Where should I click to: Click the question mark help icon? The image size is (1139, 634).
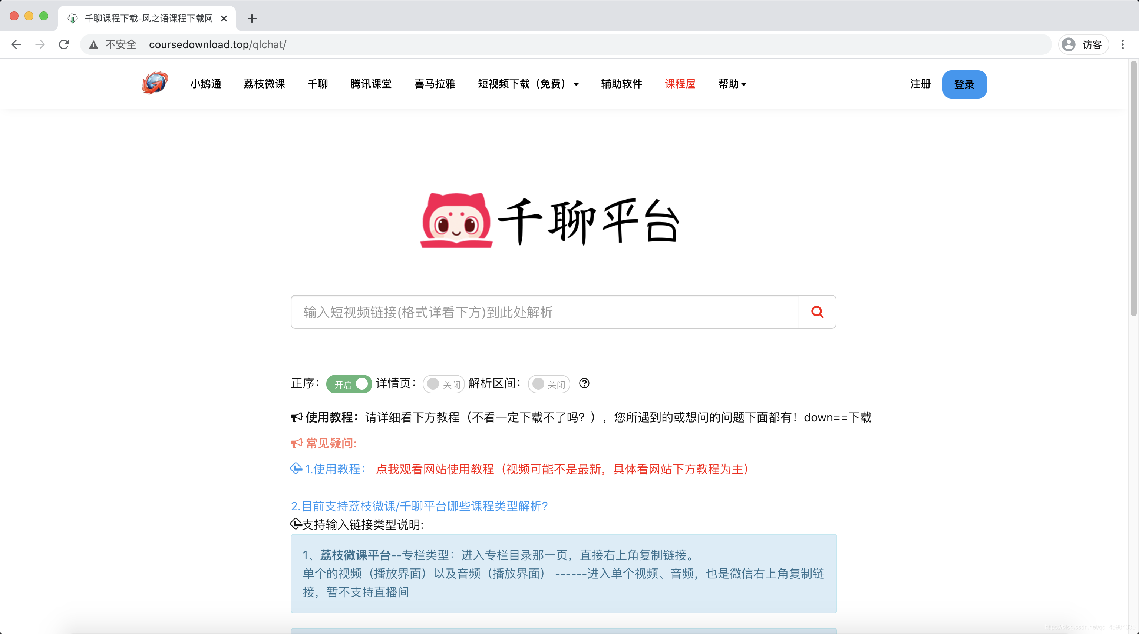(584, 383)
